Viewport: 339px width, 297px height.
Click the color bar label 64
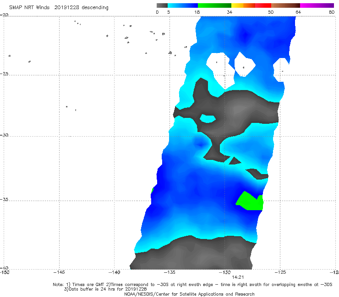(298, 12)
